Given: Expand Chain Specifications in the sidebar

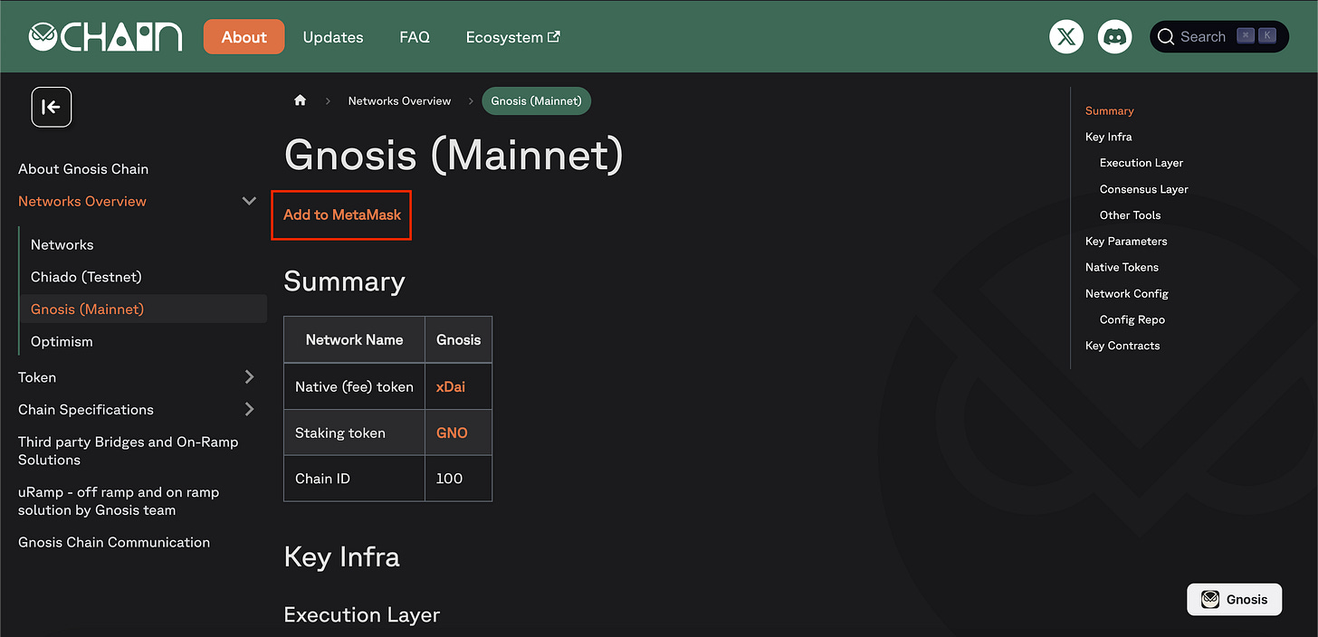Looking at the screenshot, I should pos(249,409).
